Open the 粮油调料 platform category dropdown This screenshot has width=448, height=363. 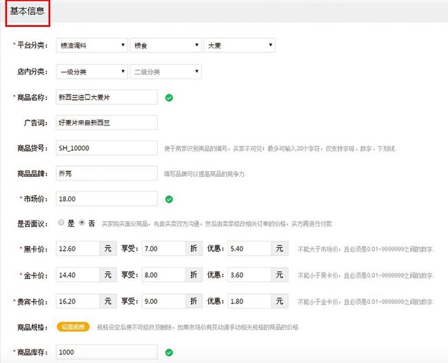point(92,45)
